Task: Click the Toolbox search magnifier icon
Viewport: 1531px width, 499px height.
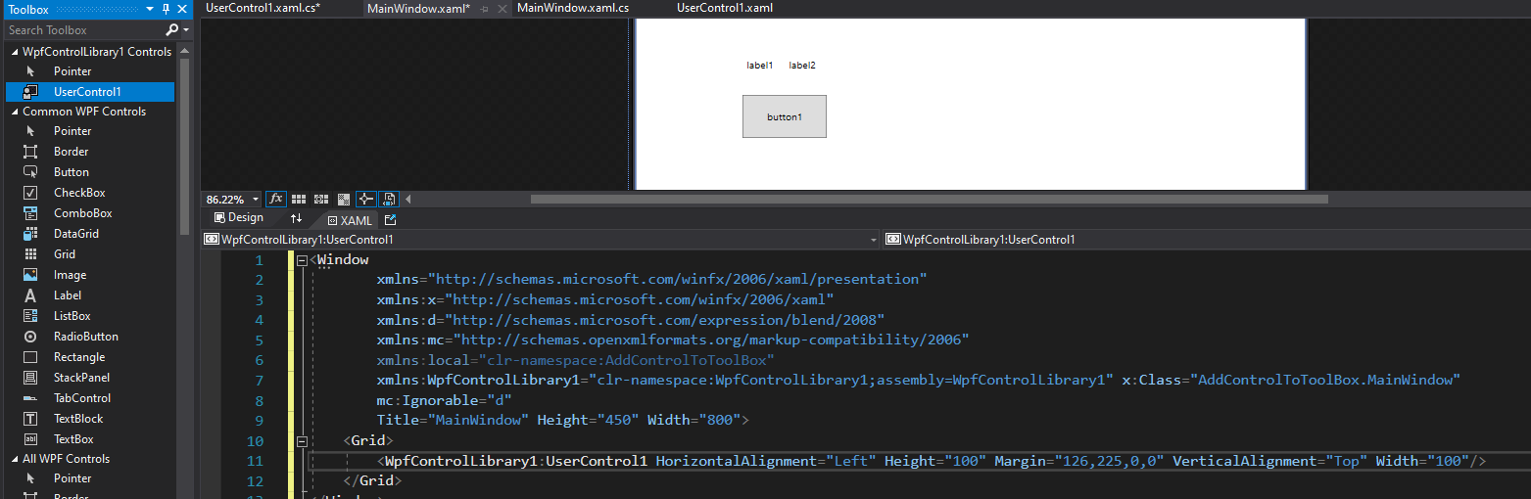Action: pos(171,30)
